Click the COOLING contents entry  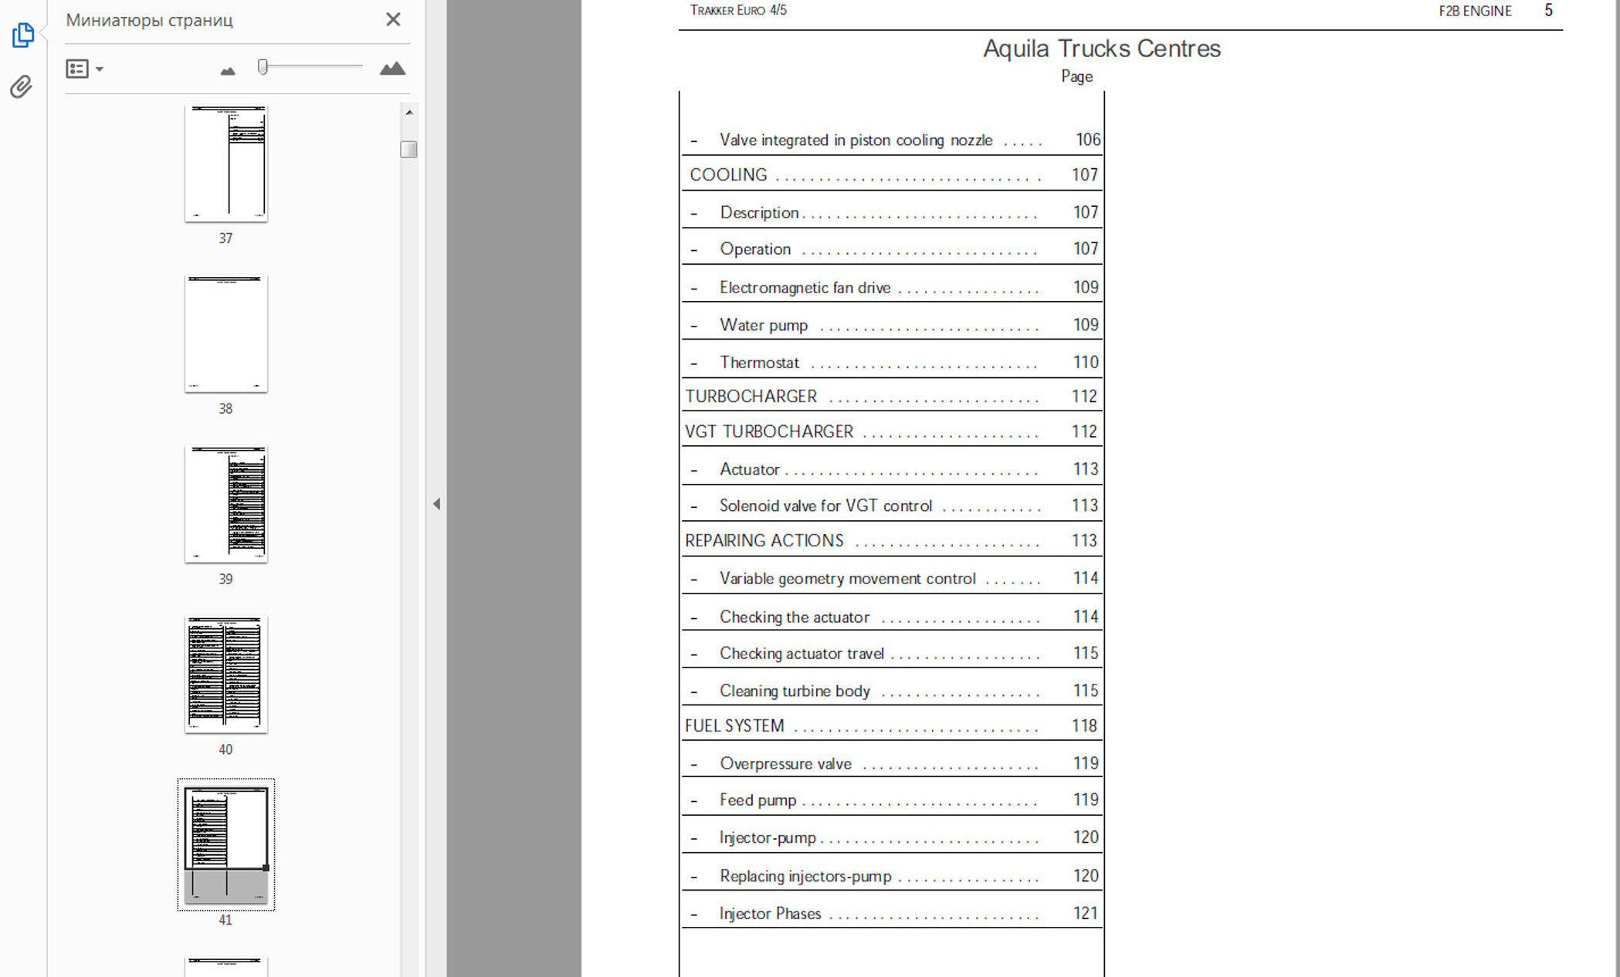728,175
